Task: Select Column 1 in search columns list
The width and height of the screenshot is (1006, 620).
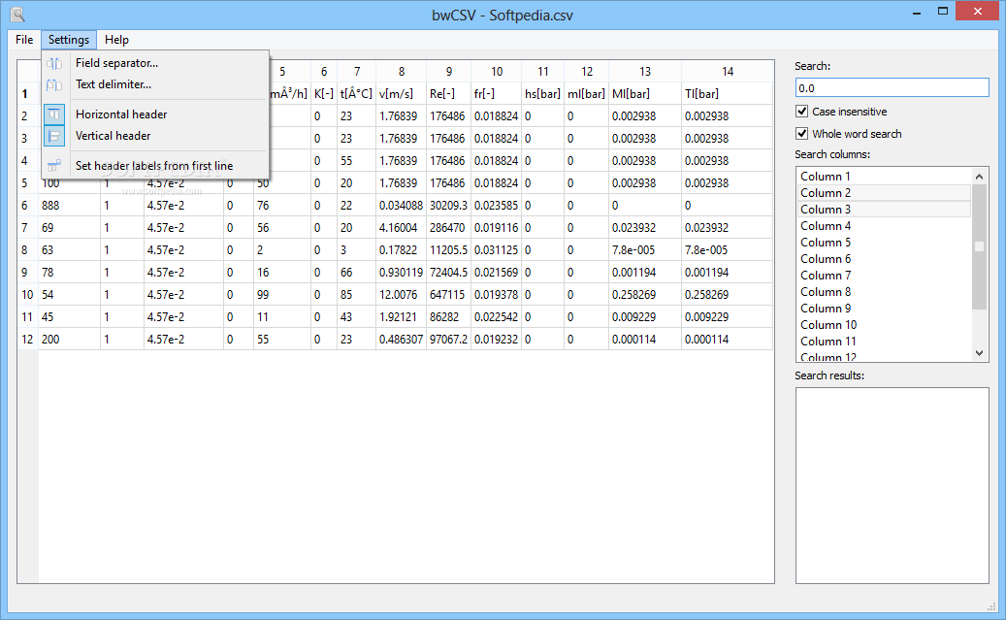Action: (x=884, y=177)
